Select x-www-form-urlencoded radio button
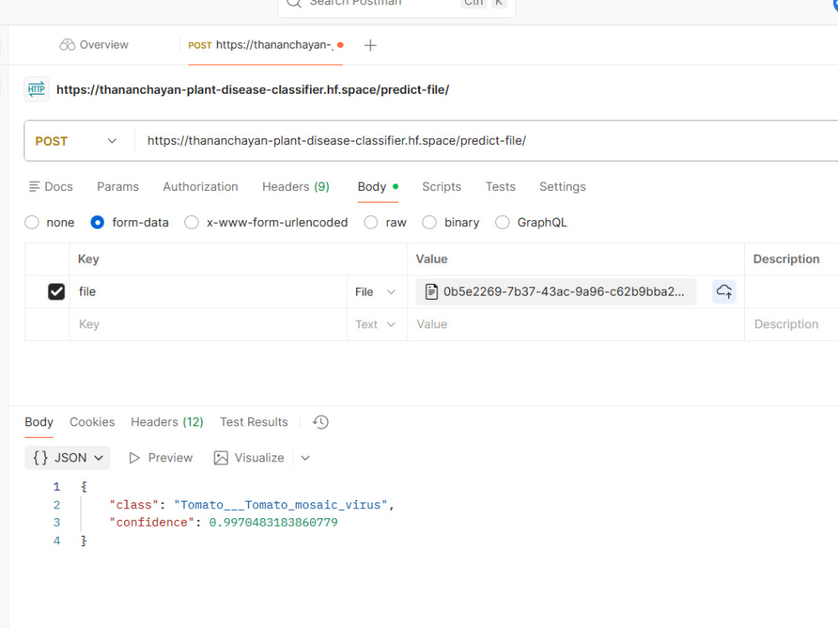This screenshot has width=838, height=628. pos(191,222)
